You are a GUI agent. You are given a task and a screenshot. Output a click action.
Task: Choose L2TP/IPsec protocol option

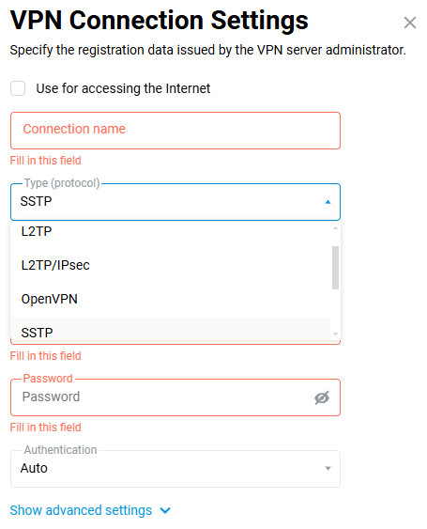(171, 265)
